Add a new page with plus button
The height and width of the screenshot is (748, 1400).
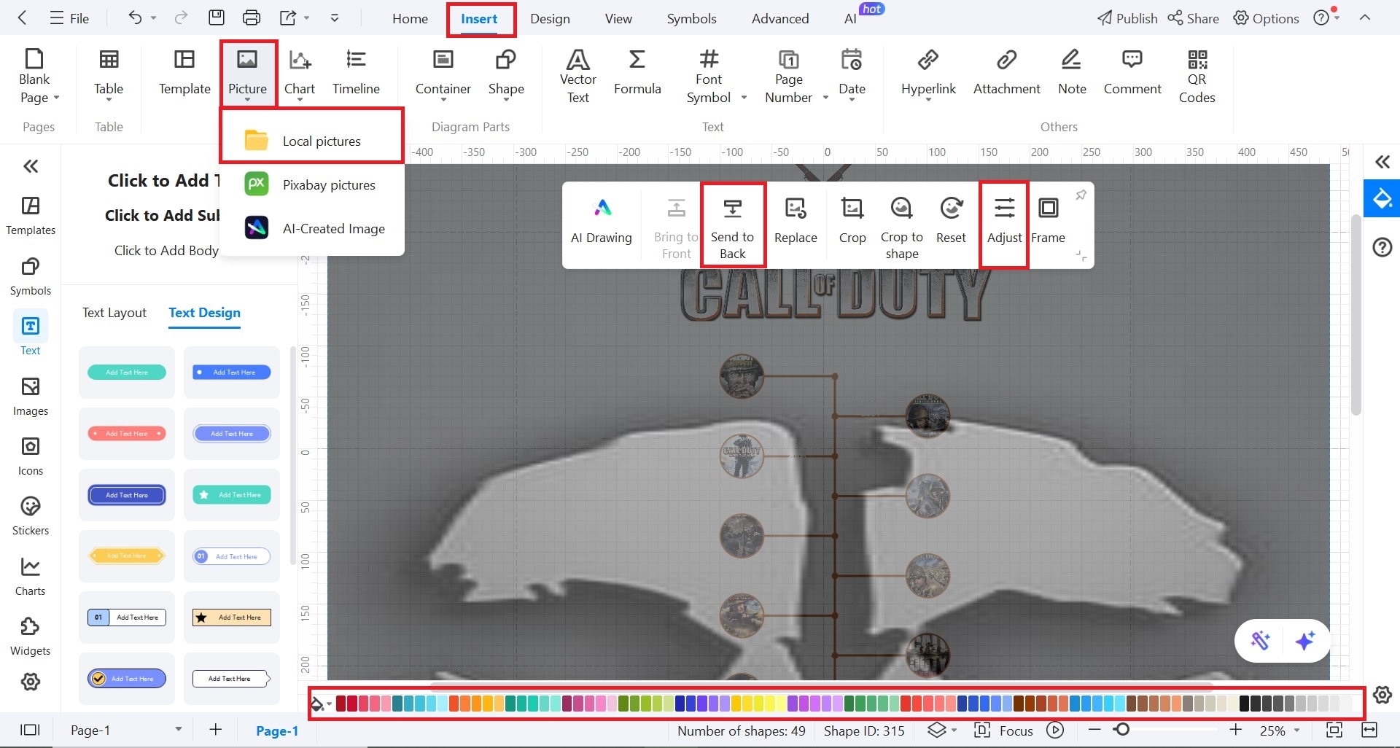click(216, 730)
